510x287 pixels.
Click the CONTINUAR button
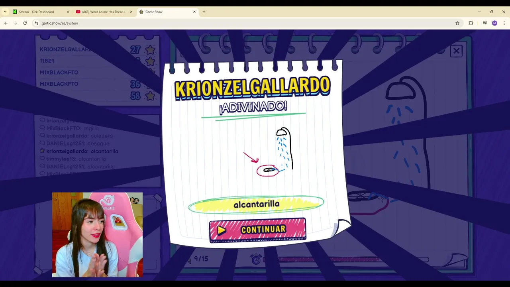pyautogui.click(x=257, y=230)
